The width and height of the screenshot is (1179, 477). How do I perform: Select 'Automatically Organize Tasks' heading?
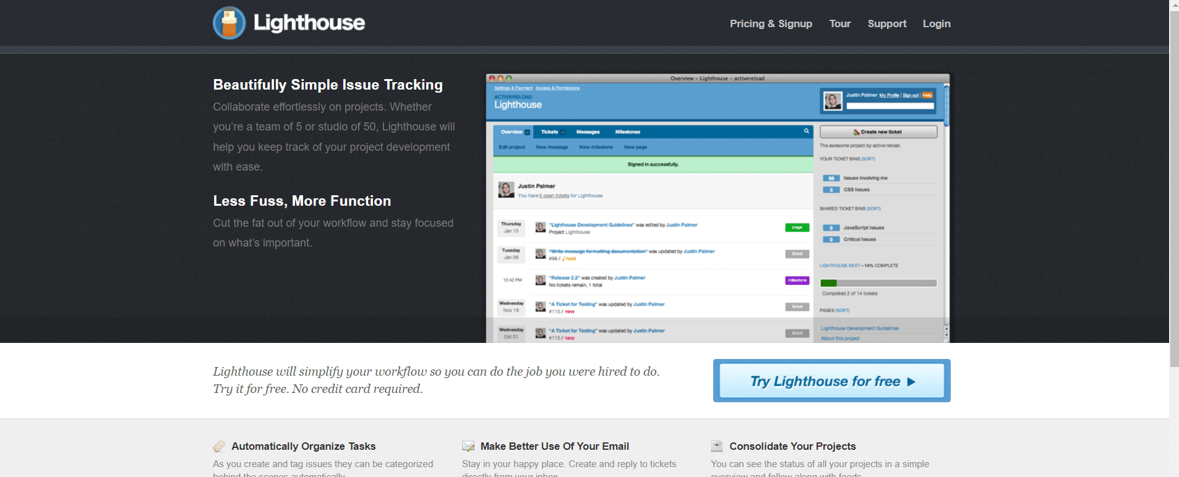(x=304, y=446)
